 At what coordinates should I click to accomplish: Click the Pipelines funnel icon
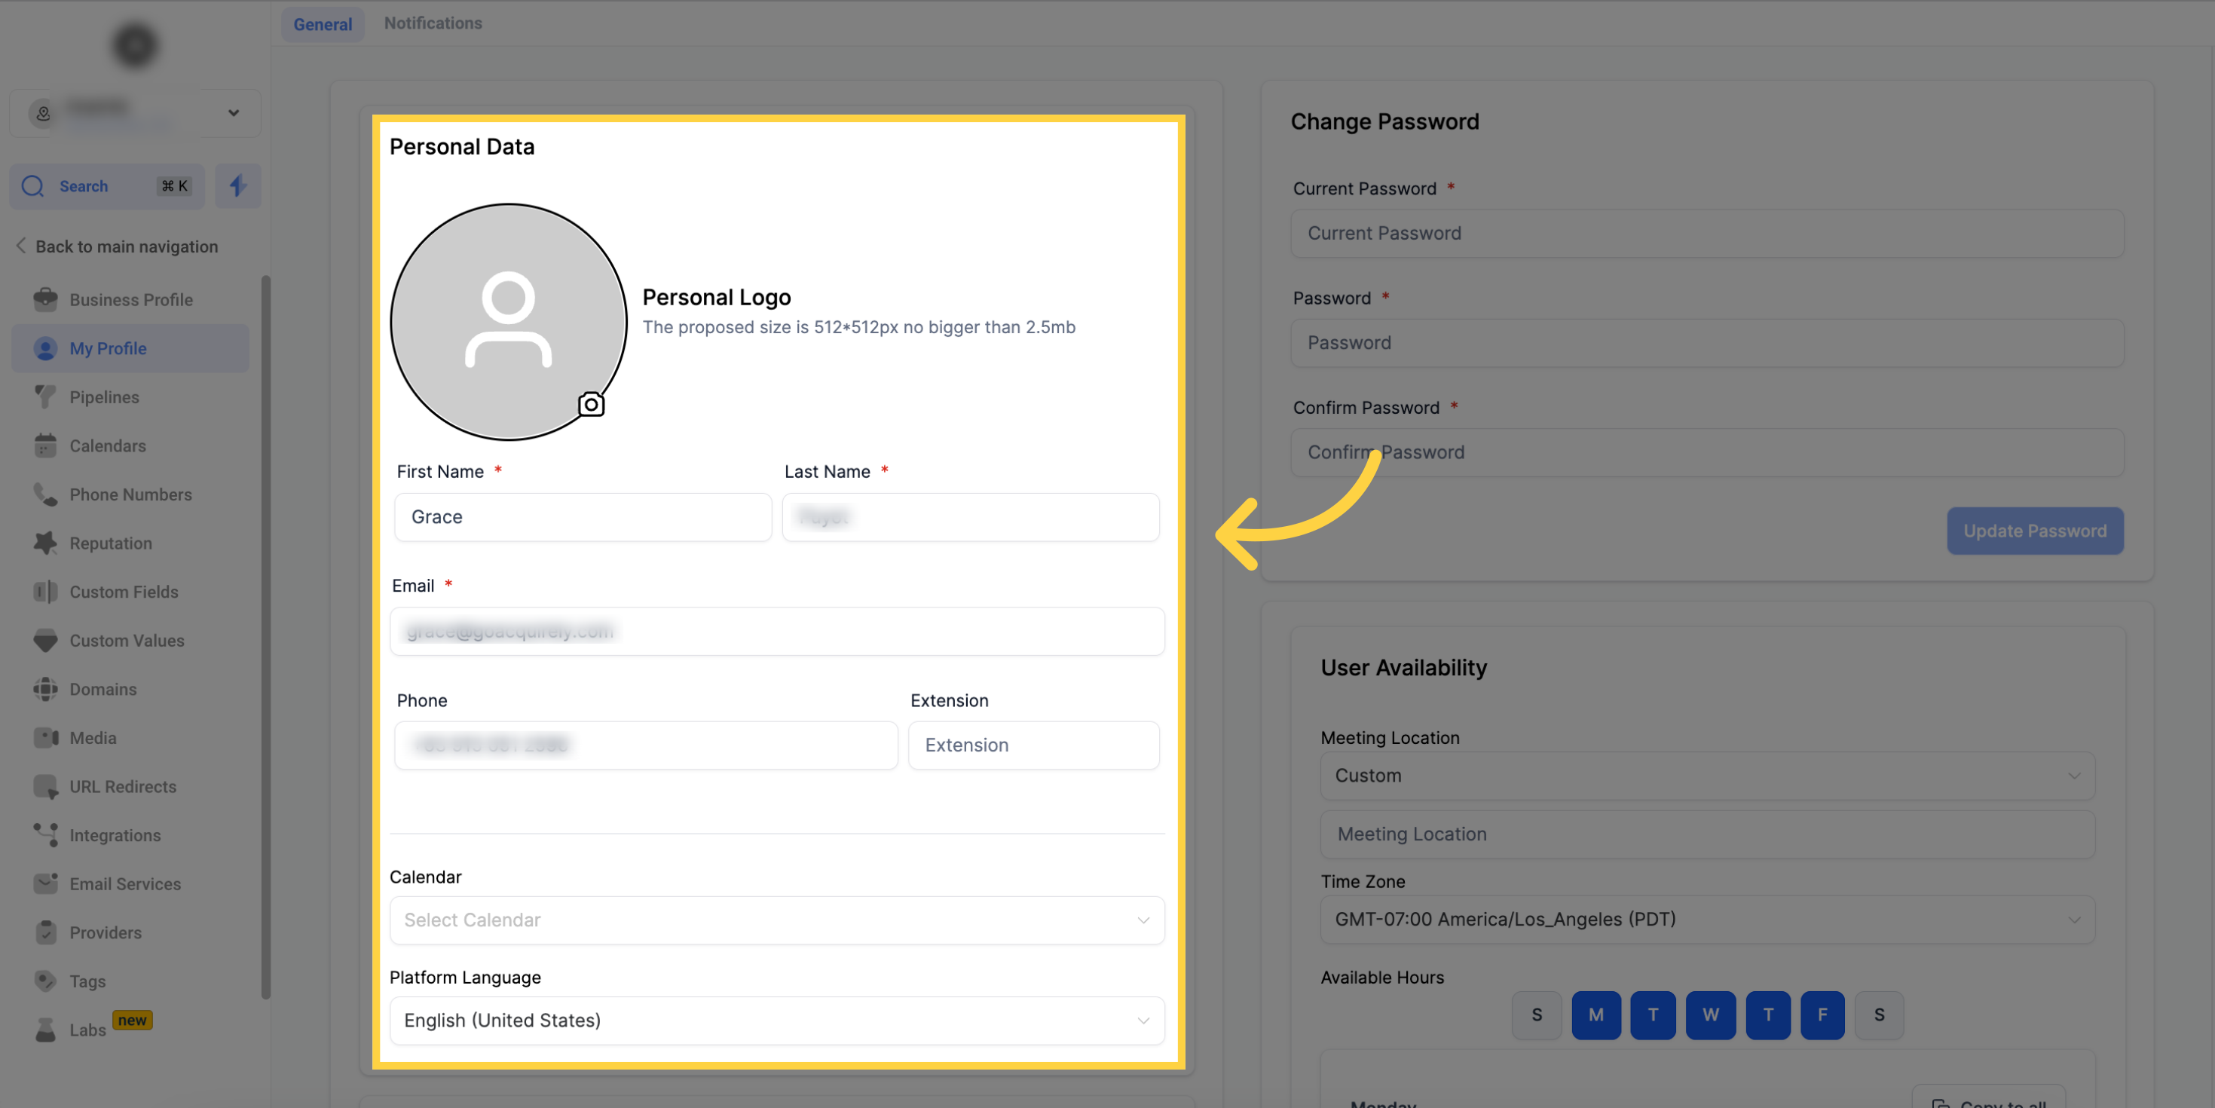pyautogui.click(x=45, y=396)
